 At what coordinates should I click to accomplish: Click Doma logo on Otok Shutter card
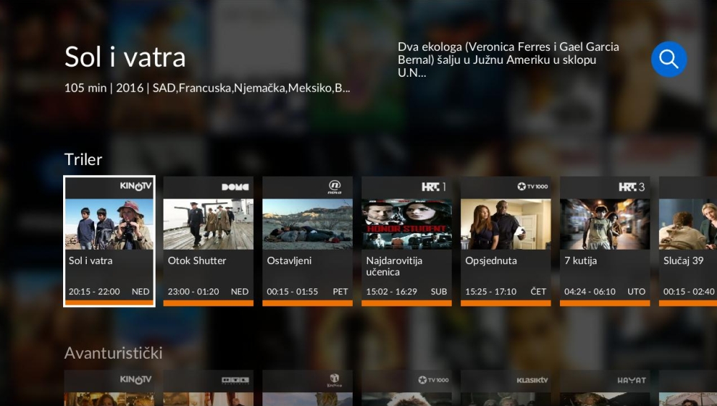tap(235, 187)
